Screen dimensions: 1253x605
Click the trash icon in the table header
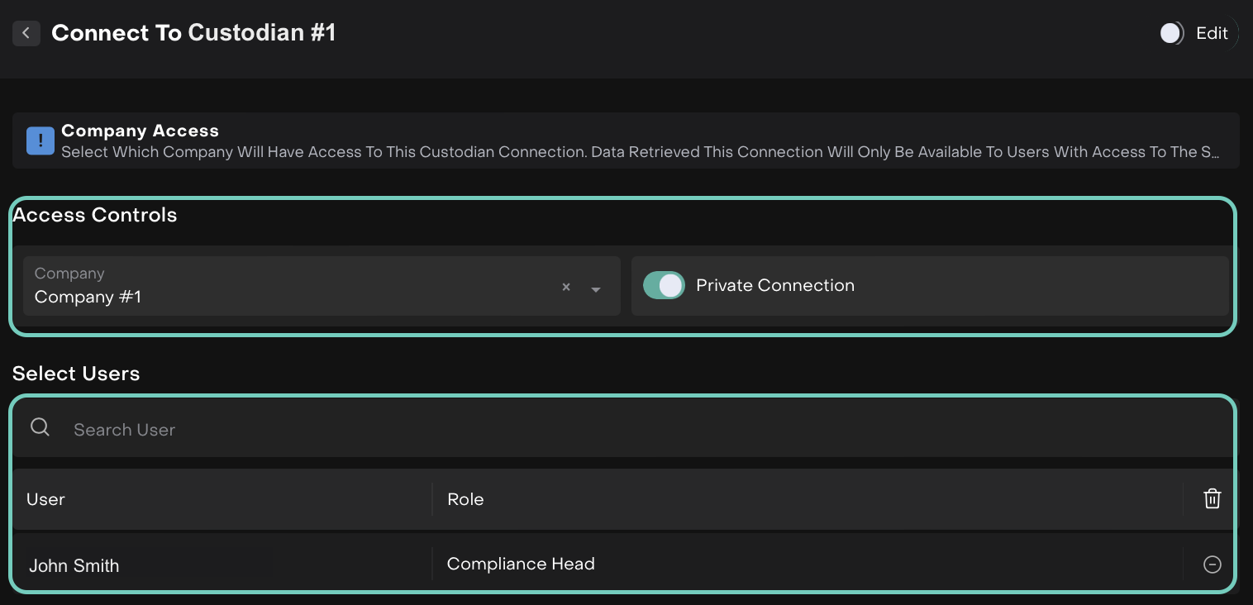pyautogui.click(x=1212, y=498)
